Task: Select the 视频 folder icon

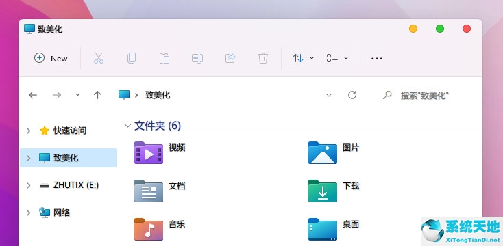Action: (x=149, y=152)
